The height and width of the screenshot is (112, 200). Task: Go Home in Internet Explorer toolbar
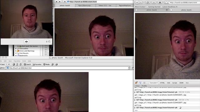point(20,64)
